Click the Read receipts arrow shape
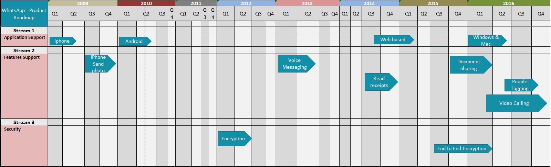The width and height of the screenshot is (551, 167). point(380,82)
